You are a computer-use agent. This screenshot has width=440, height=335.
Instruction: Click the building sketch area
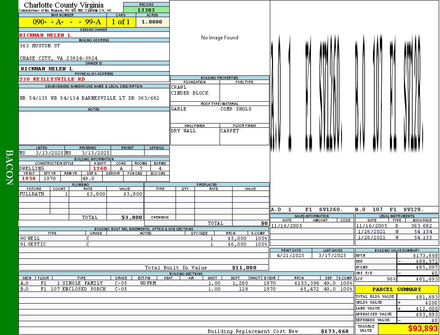(x=354, y=105)
